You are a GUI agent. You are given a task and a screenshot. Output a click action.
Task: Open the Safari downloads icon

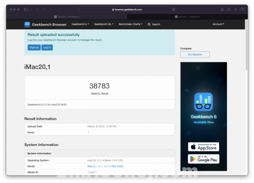pos(222,9)
